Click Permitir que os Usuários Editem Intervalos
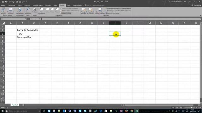 pyautogui.click(x=118, y=11)
